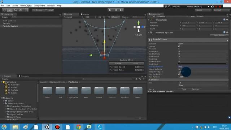Image resolution: width=231 pixels, height=130 pixels.
Task: Click the Position X value field
Action: pyautogui.click(x=188, y=23)
